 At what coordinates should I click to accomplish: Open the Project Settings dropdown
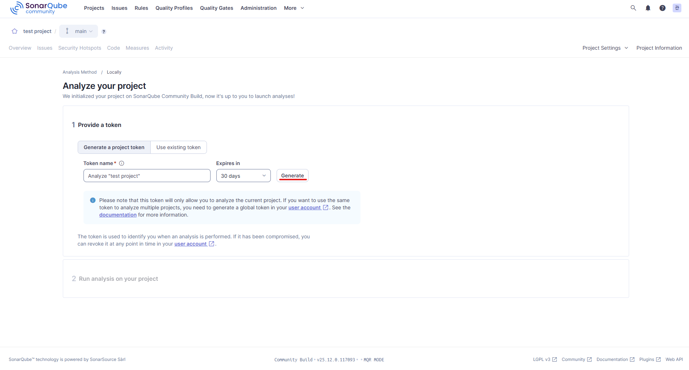coord(605,48)
